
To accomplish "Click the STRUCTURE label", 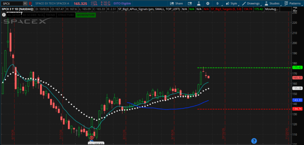I will click(x=66, y=15).
